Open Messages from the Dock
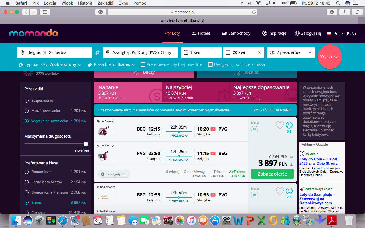This screenshot has width=365, height=228. (133, 220)
